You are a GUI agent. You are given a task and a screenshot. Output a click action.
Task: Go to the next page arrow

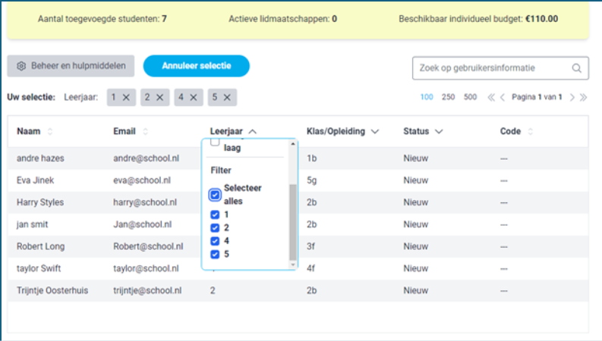(572, 97)
